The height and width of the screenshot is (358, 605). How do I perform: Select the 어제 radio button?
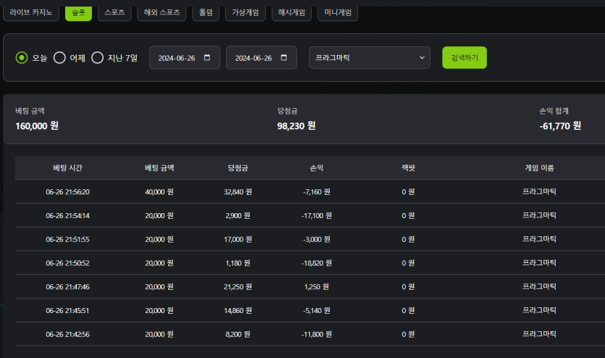(59, 58)
